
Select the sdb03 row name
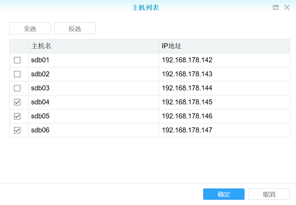click(x=40, y=88)
